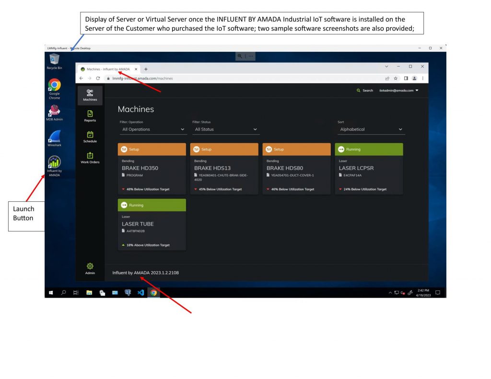Open the Schedule section in the sidebar
Screen dimensions: 491x379
pyautogui.click(x=90, y=137)
